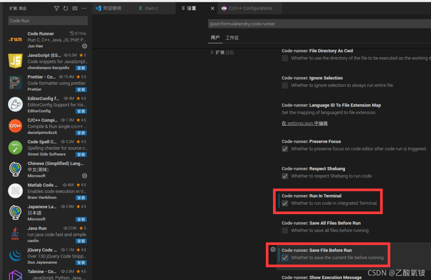Install the Code Spell Checker extension

pos(81,155)
